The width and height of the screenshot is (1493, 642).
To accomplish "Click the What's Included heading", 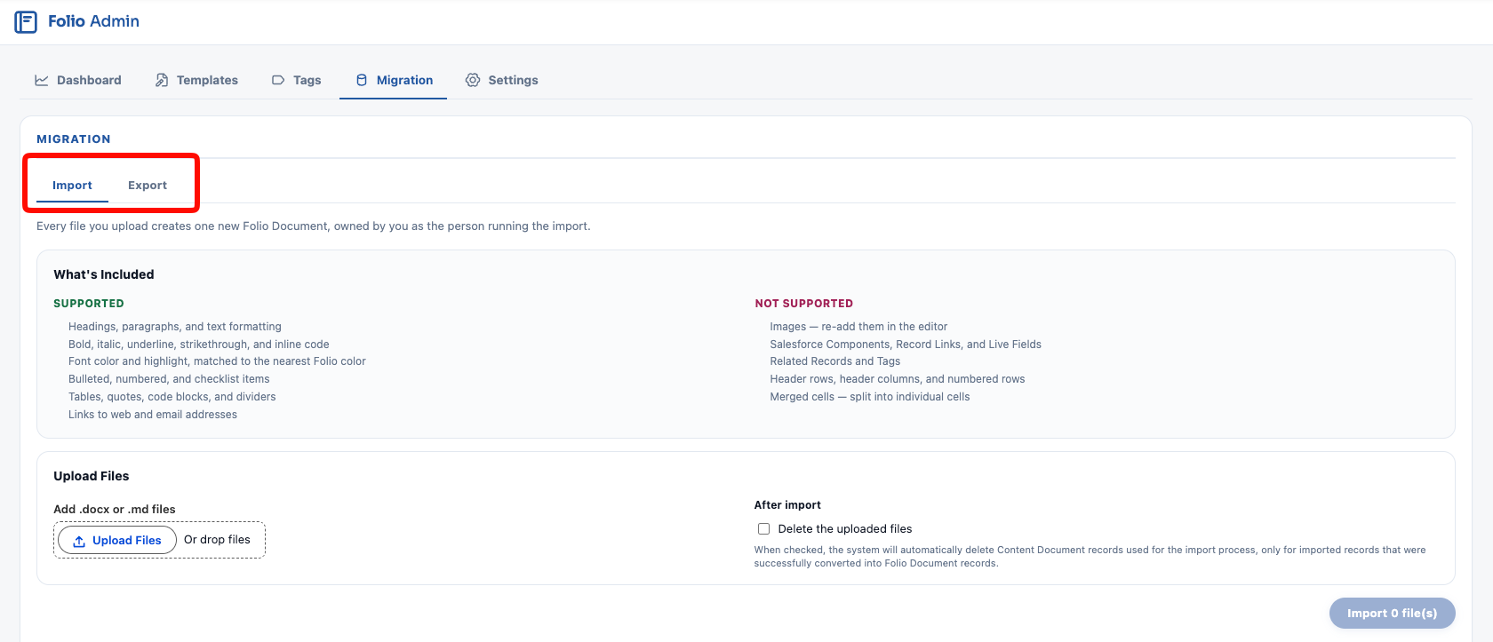I will point(104,274).
